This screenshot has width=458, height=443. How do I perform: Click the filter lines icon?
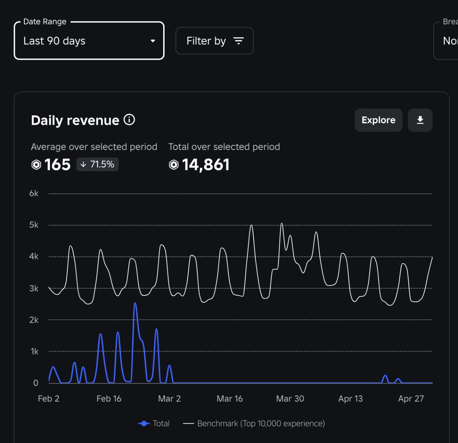pyautogui.click(x=238, y=41)
